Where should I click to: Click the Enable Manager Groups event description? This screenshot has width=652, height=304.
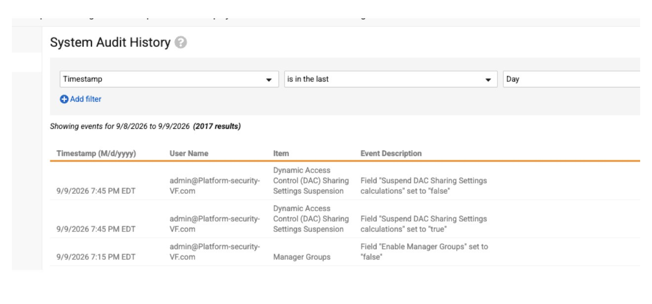click(424, 252)
